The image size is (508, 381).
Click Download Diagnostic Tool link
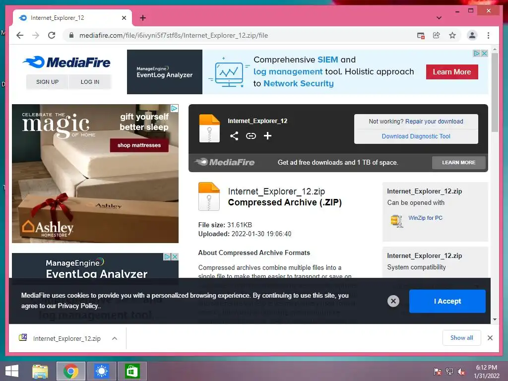click(416, 136)
